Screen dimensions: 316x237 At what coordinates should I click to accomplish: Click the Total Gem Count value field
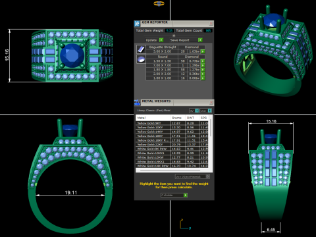[x=208, y=30]
